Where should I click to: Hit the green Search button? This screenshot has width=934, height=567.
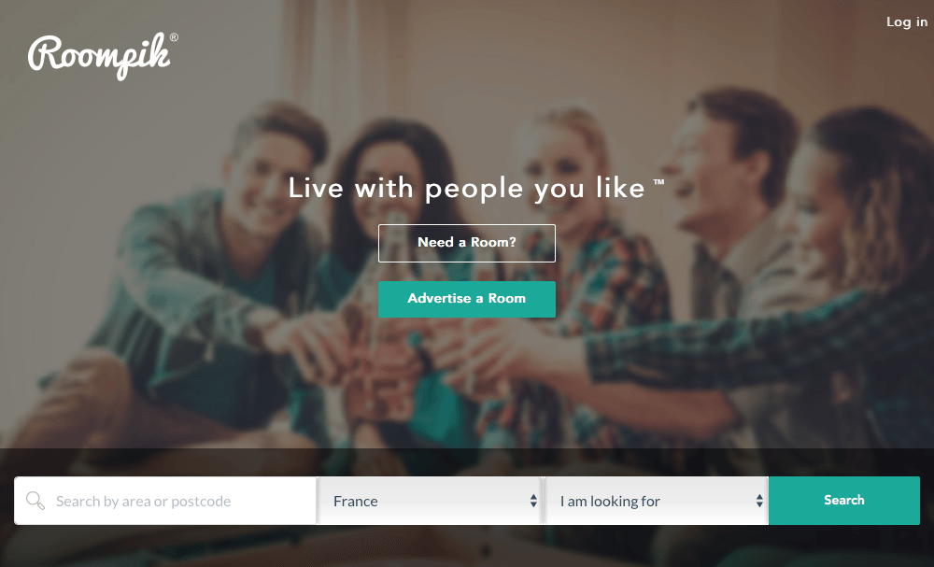pos(844,501)
